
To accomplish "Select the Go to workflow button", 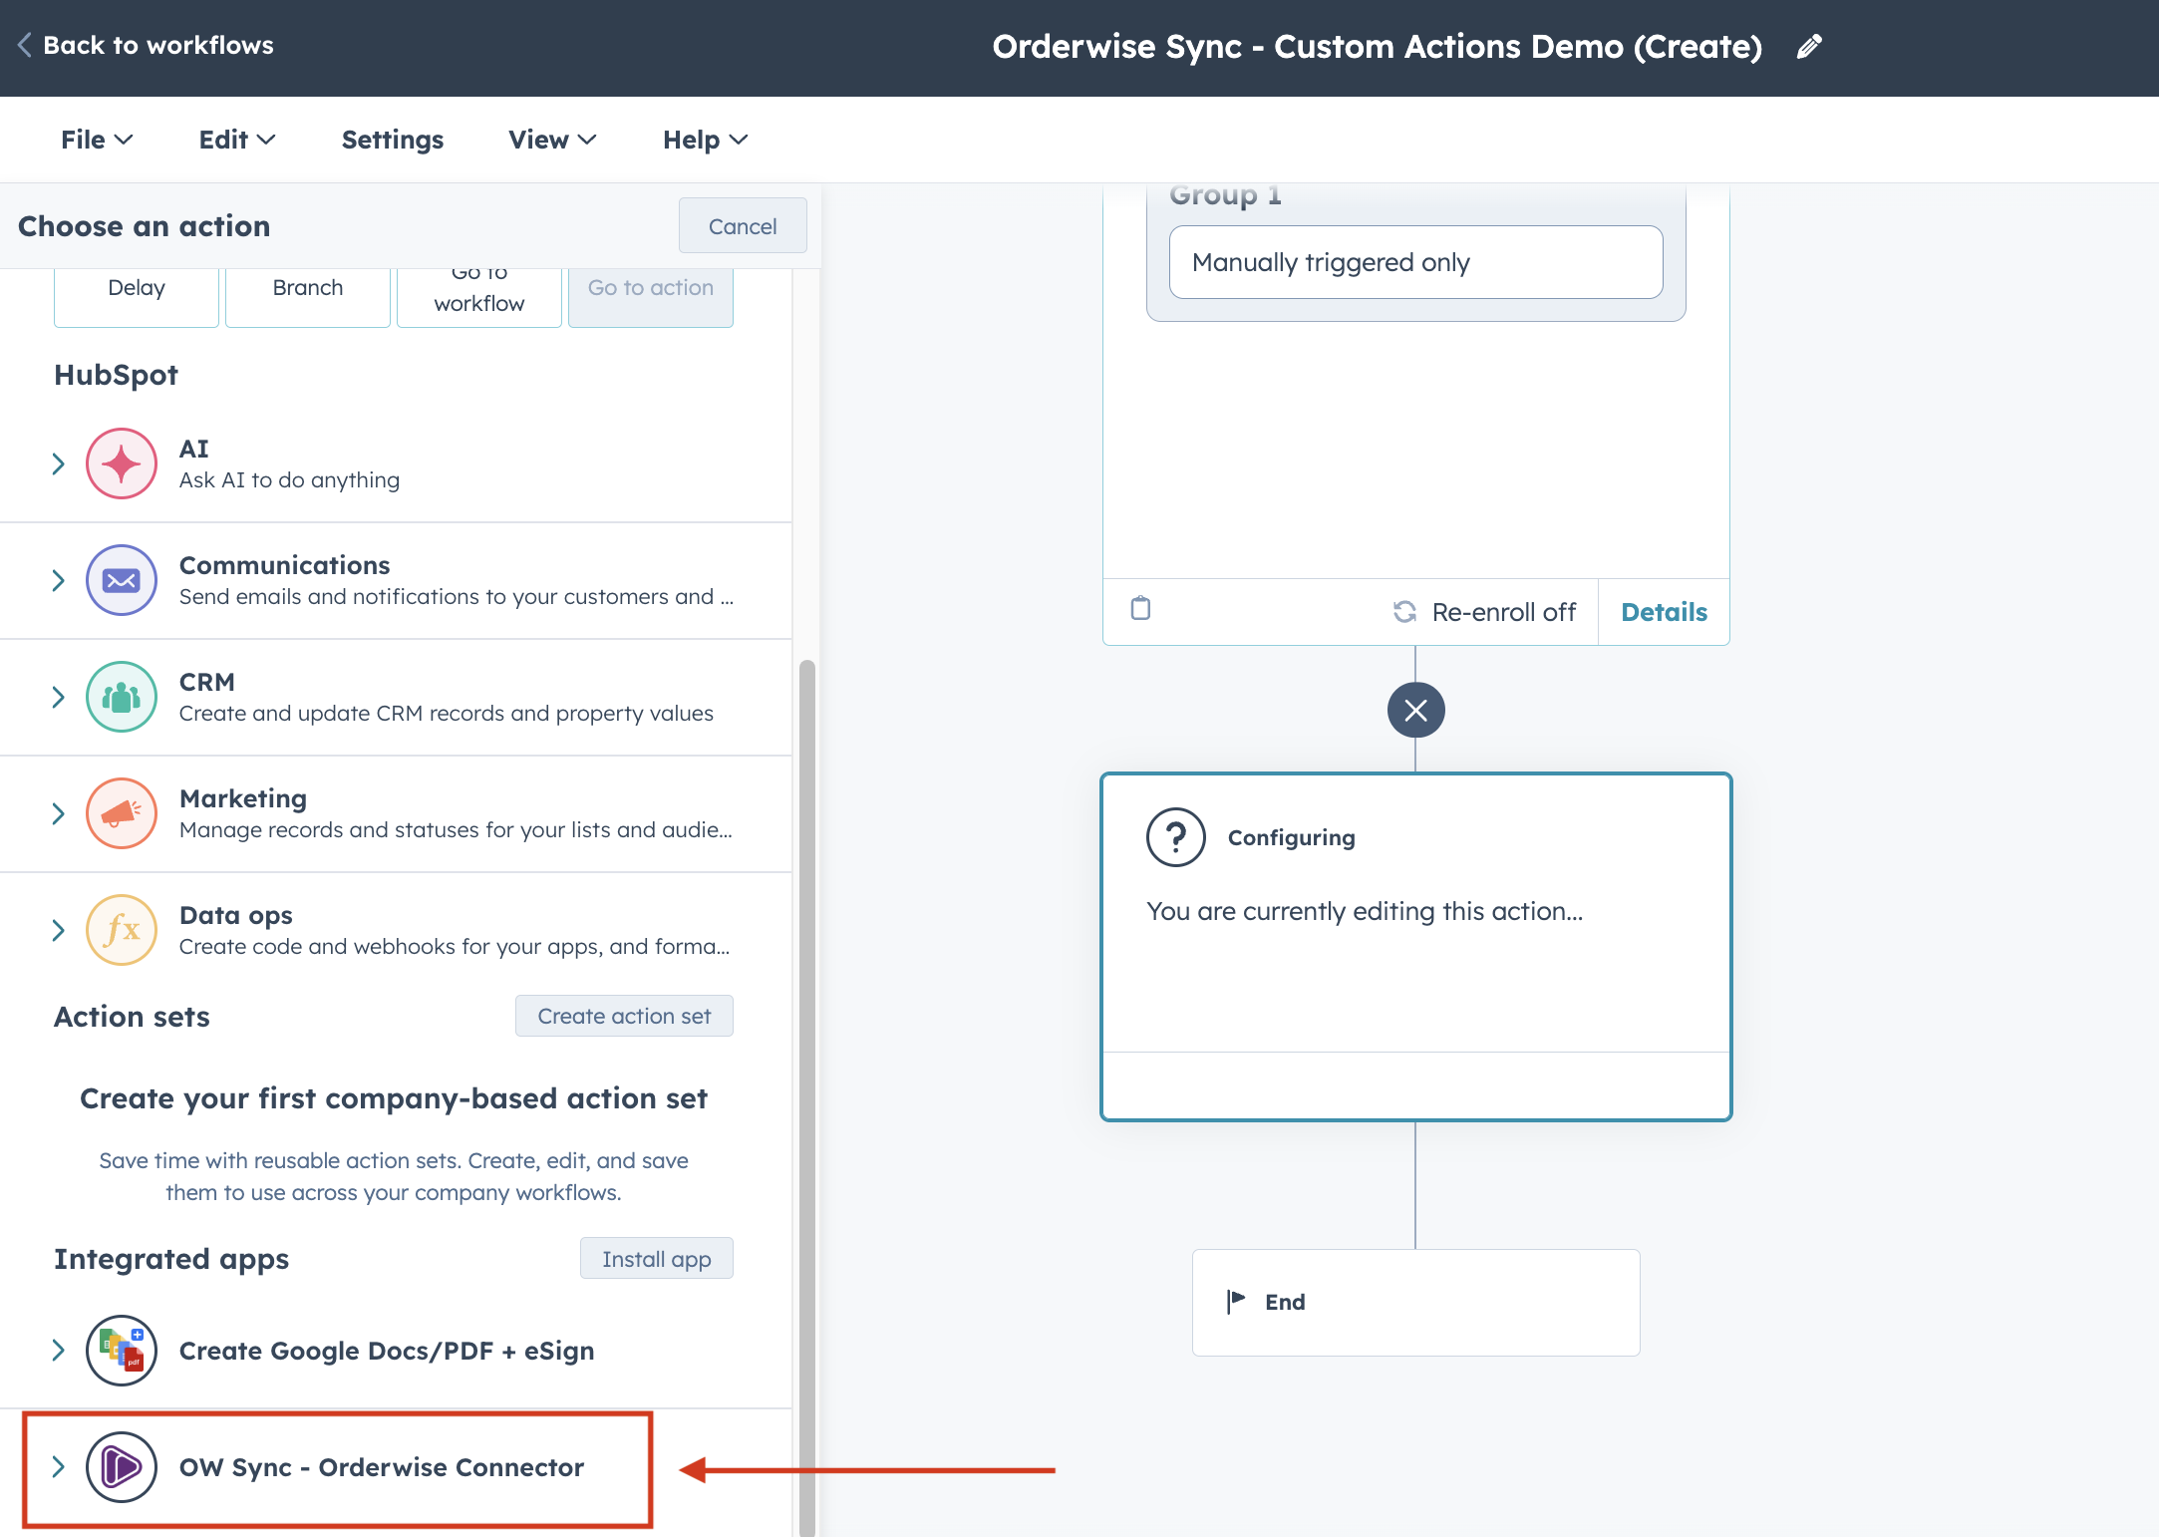I will (479, 297).
